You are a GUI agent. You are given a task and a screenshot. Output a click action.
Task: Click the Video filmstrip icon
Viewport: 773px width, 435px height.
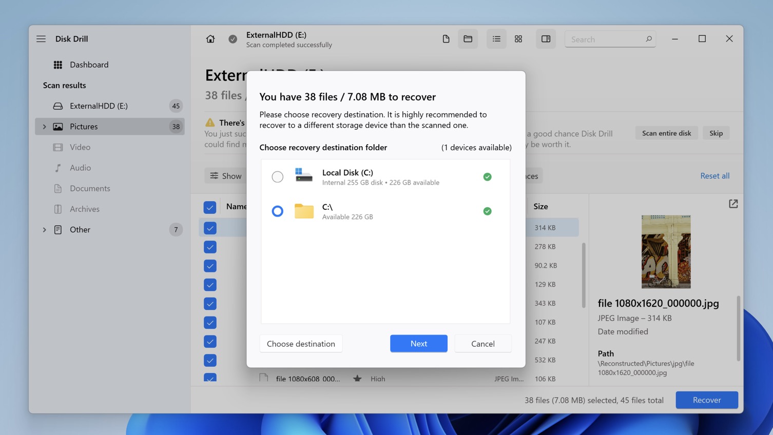click(x=58, y=147)
